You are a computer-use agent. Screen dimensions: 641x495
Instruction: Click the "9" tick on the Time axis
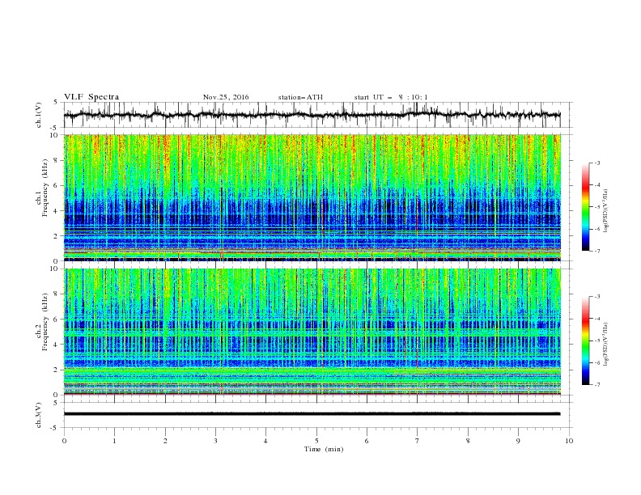(518, 441)
